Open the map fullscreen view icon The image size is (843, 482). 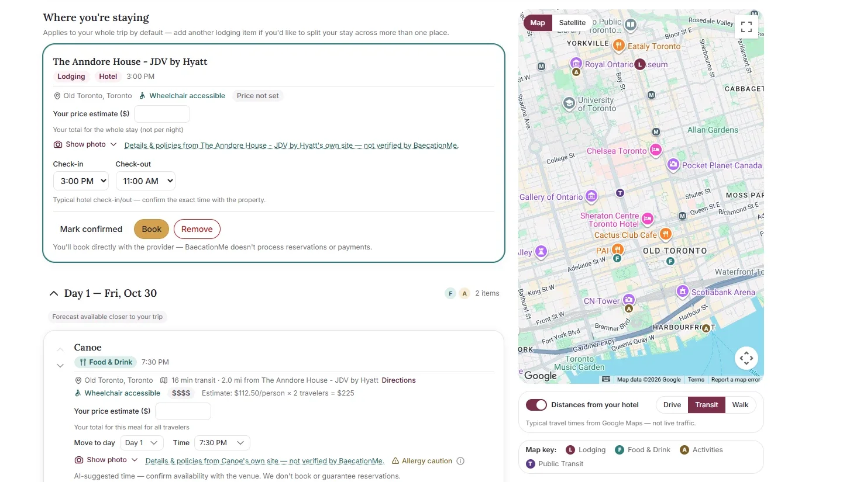tap(746, 26)
